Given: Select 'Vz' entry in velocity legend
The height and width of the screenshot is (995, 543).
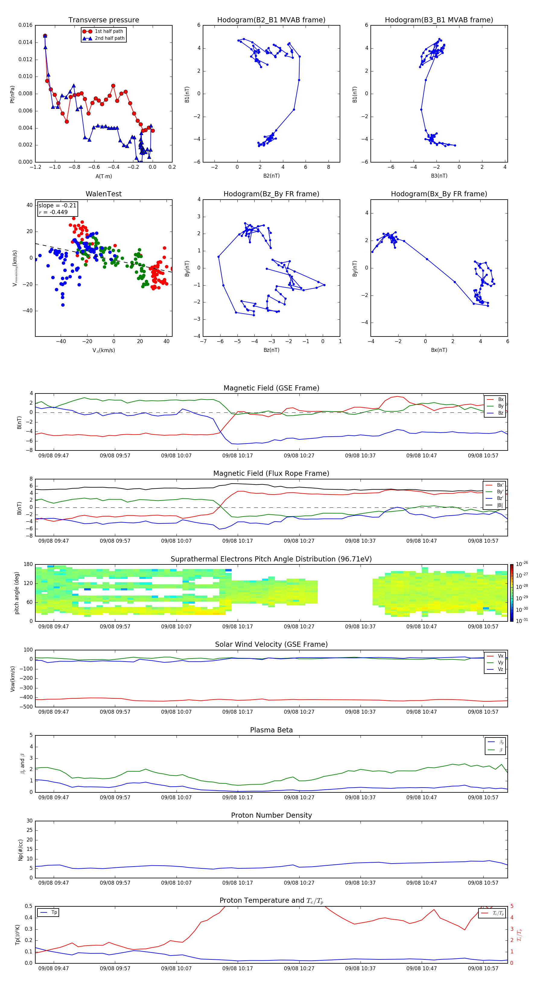Looking at the screenshot, I should [495, 669].
